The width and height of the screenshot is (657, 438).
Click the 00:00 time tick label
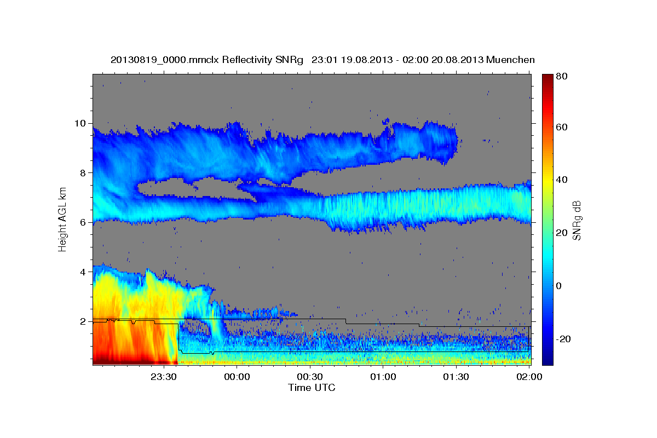237,377
